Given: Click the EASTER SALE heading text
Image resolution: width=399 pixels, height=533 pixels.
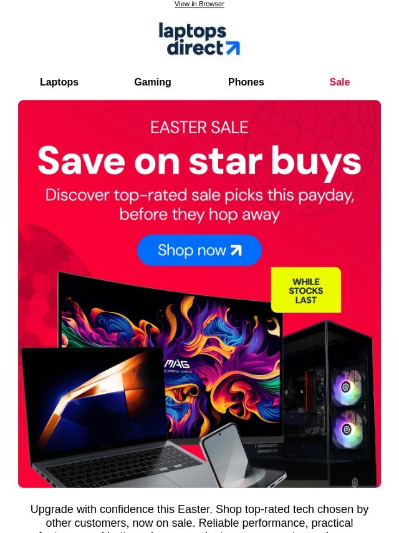Looking at the screenshot, I should (199, 127).
